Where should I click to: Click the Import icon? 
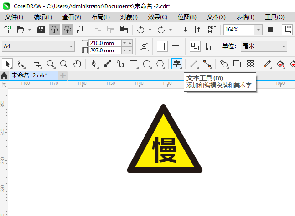pos(186,30)
